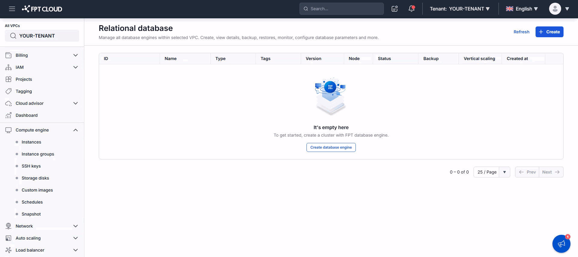Open the announcements megaphone button
Screen dimensions: 578x257
click(x=561, y=244)
